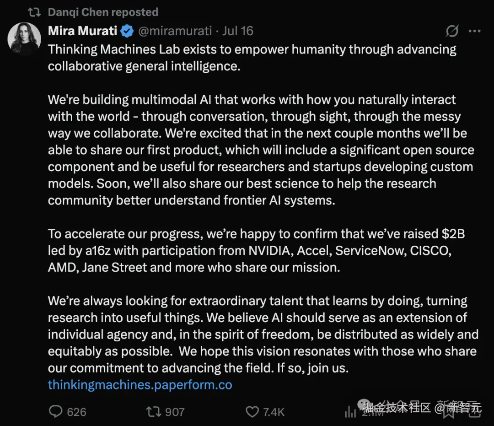Open Mira Murati's profile avatar

[x=24, y=38]
